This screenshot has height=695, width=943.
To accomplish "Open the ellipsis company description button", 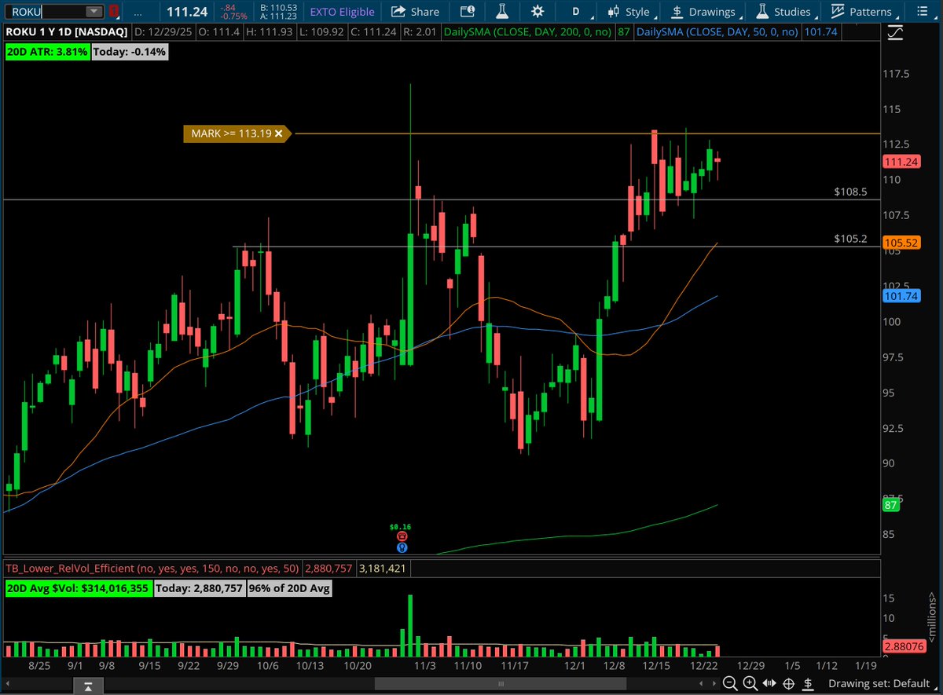I will [138, 12].
